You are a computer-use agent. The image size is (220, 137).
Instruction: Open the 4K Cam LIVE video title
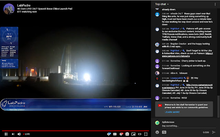click(45, 9)
